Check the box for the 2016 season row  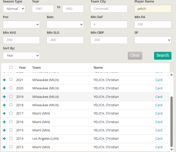pos(11,122)
